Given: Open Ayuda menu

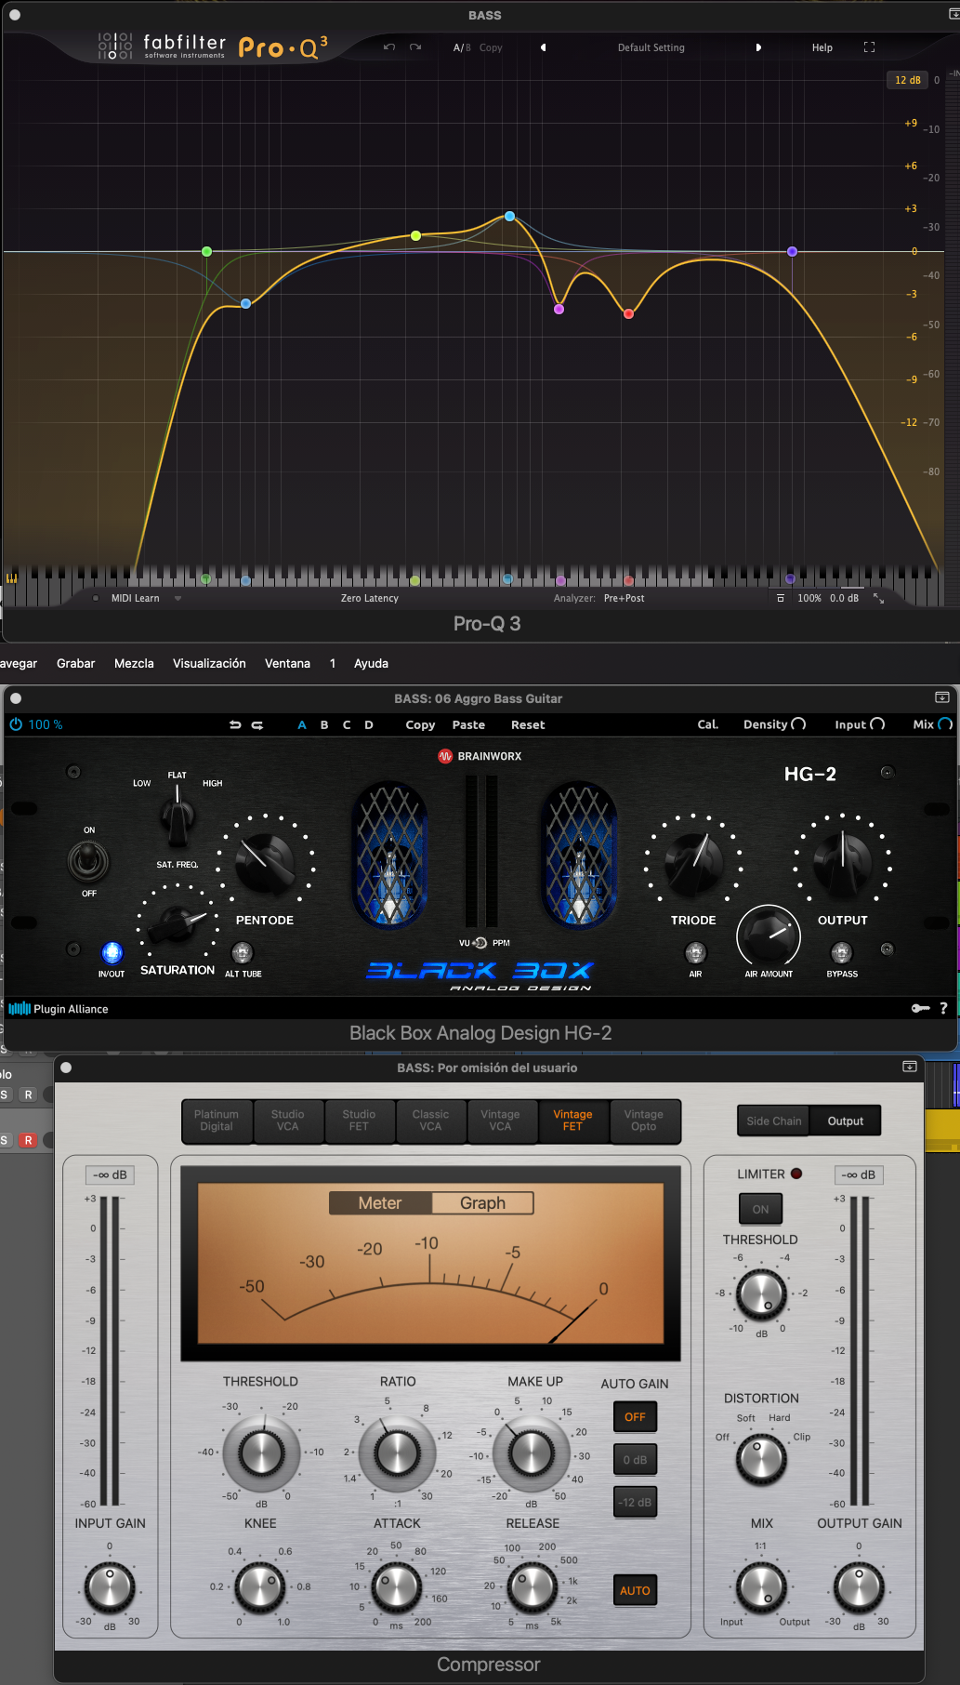Looking at the screenshot, I should (x=371, y=663).
